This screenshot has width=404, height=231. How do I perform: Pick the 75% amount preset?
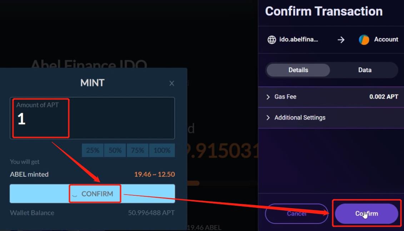tap(138, 150)
